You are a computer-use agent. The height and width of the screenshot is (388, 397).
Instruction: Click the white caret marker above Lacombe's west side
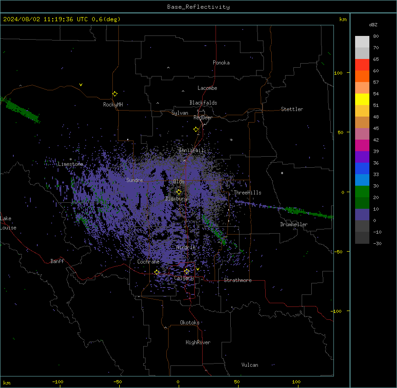183,91
